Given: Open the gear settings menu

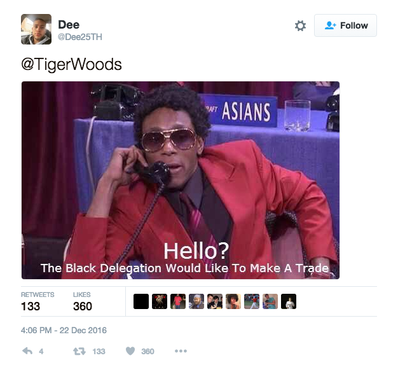Looking at the screenshot, I should click(300, 25).
